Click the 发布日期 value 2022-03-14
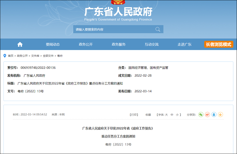 point(143,91)
